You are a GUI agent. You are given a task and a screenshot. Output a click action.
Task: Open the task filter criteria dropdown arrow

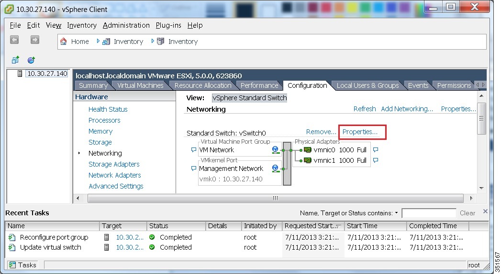[x=397, y=213]
